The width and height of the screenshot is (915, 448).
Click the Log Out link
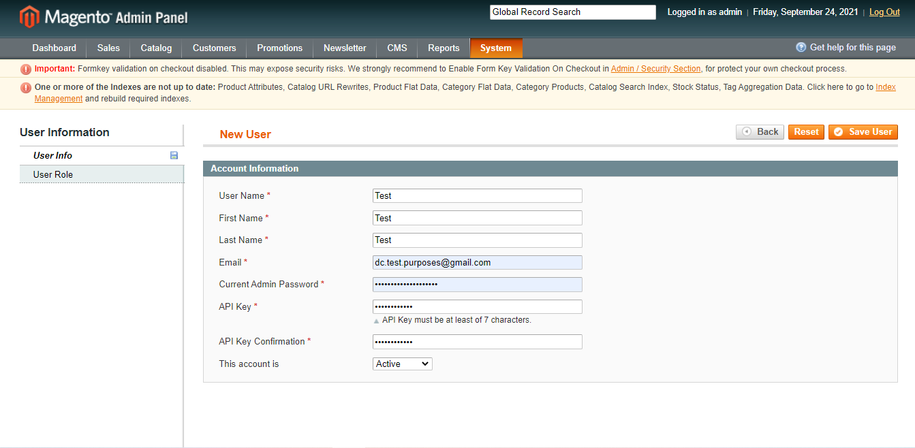tap(884, 12)
